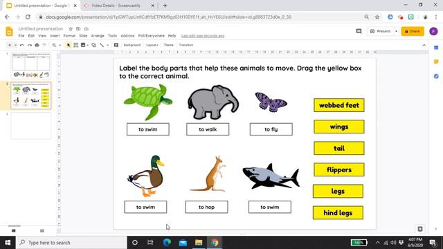The width and height of the screenshot is (443, 249).
Task: View the cloud document status icon
Action: (86, 29)
